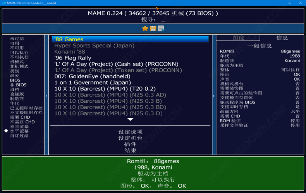Click the floppy disk export icon
This screenshot has height=193, width=306.
pos(153,29)
